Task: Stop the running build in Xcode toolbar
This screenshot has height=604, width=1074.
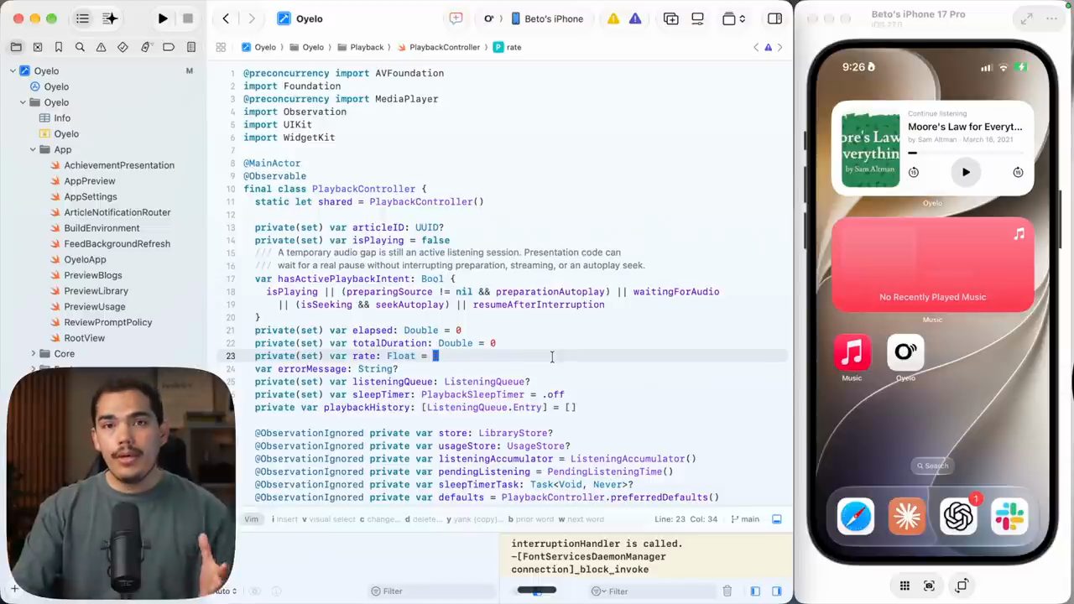Action: click(x=188, y=18)
